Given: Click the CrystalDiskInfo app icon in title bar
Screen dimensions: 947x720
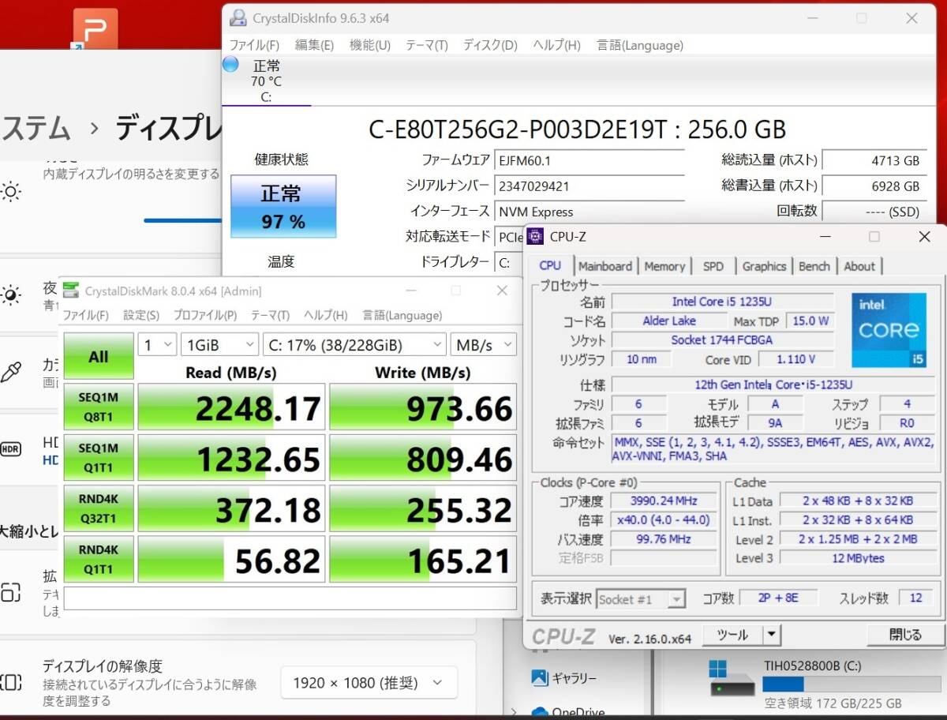Looking at the screenshot, I should pyautogui.click(x=237, y=17).
